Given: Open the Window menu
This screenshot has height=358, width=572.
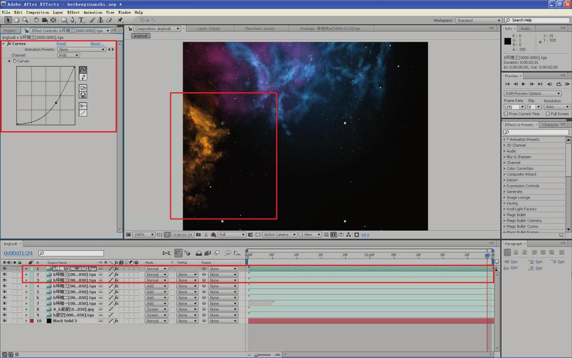Looking at the screenshot, I should click(124, 12).
